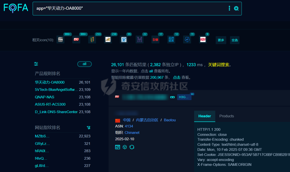
Task: Click the link chain icon beside blurred host
Action: coord(172,97)
